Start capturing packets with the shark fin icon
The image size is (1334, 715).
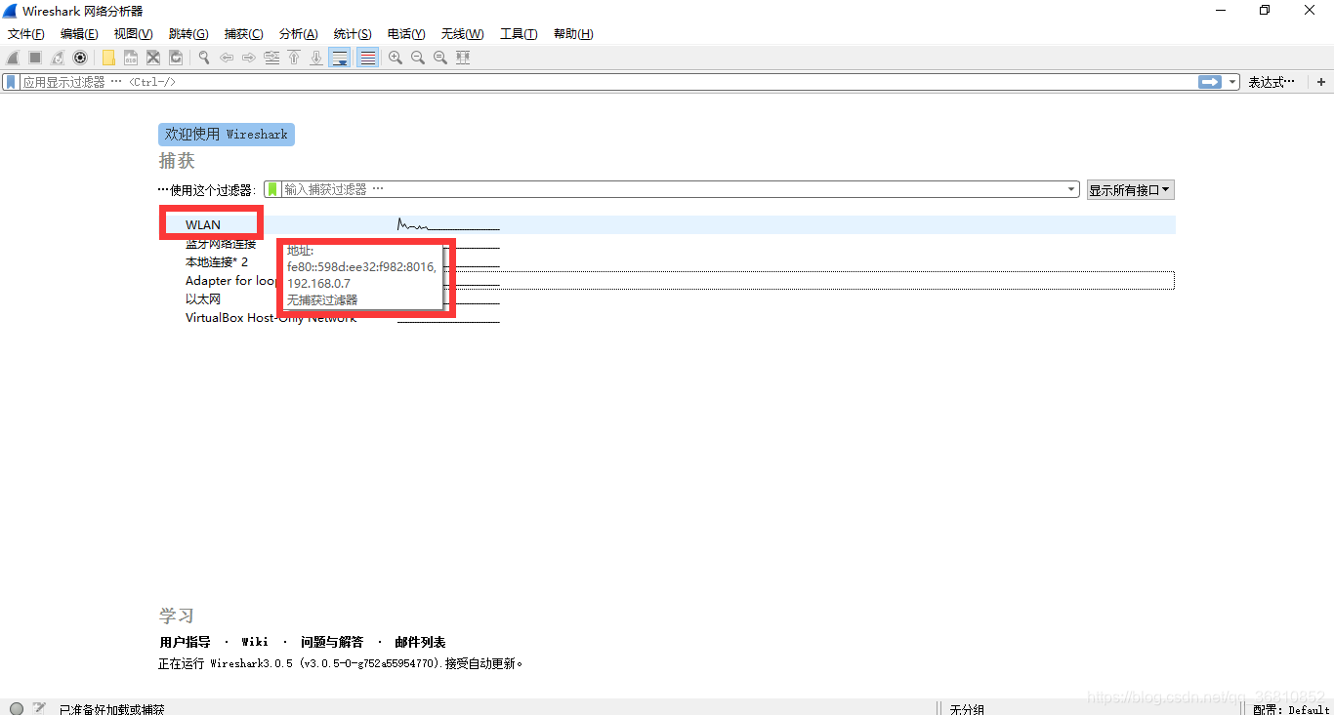14,58
